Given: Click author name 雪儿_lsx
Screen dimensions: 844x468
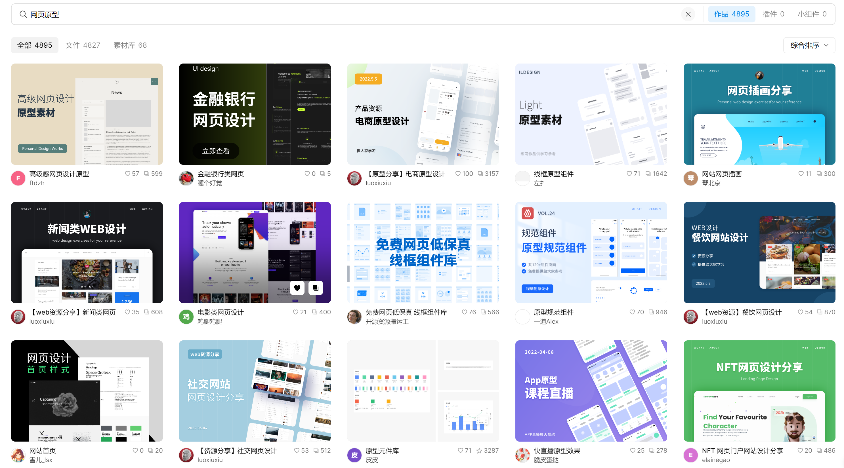Looking at the screenshot, I should [41, 460].
